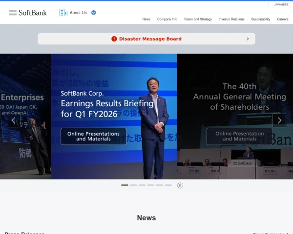
Task: Open the Careers menu item
Action: [283, 19]
